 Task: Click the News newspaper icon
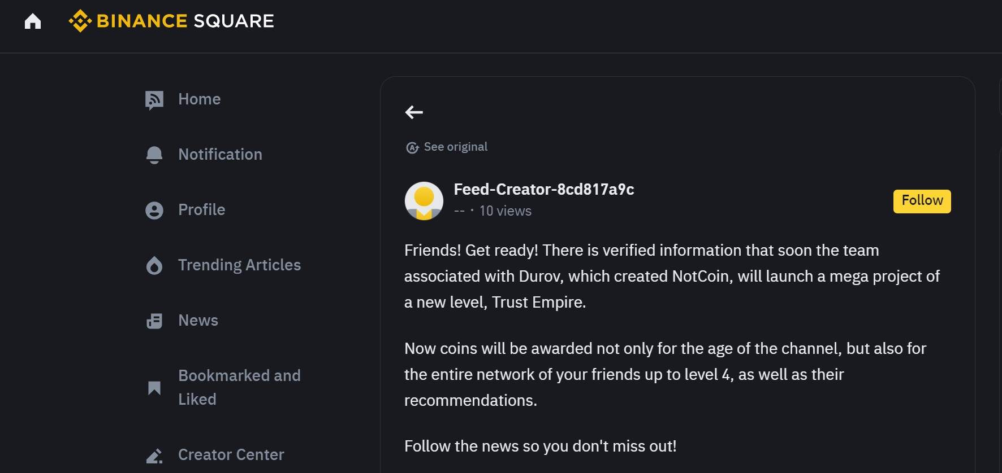coord(154,321)
